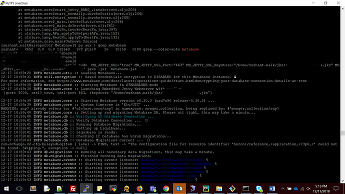345x194 pixels.
Task: Click the 'Loading Metabase...' log line
Action: coord(61,73)
